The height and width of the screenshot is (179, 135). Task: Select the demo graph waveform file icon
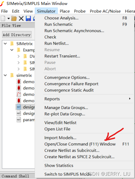coord(19,94)
